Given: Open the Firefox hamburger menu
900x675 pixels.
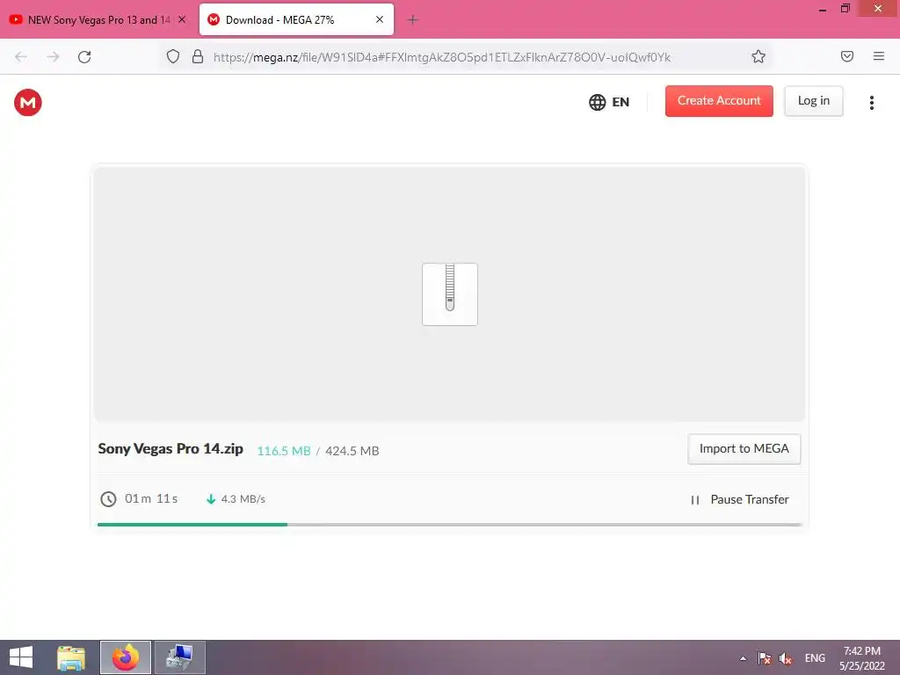Looking at the screenshot, I should (x=879, y=56).
